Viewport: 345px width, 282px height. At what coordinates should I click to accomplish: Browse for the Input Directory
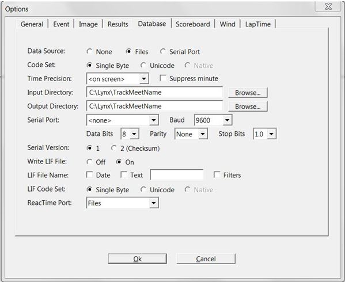[x=248, y=93]
